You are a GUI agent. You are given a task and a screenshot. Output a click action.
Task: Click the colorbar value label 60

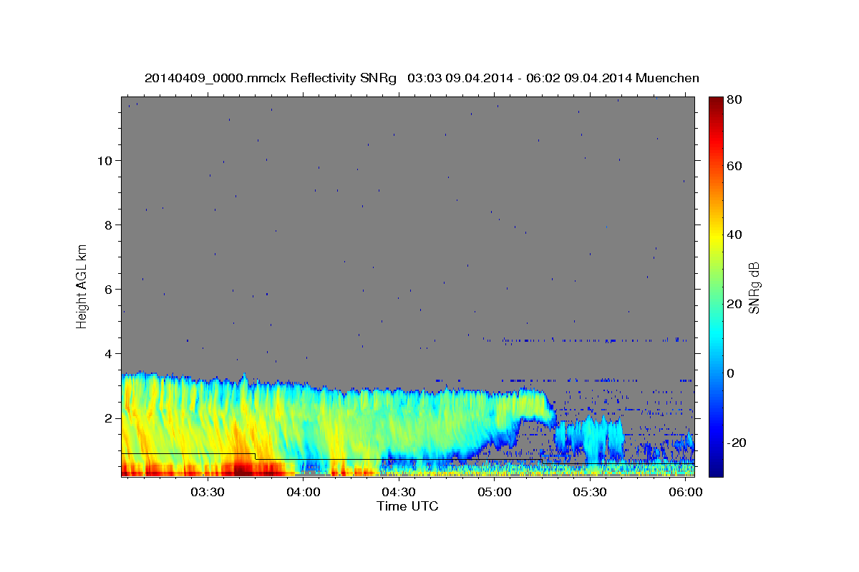(x=734, y=166)
